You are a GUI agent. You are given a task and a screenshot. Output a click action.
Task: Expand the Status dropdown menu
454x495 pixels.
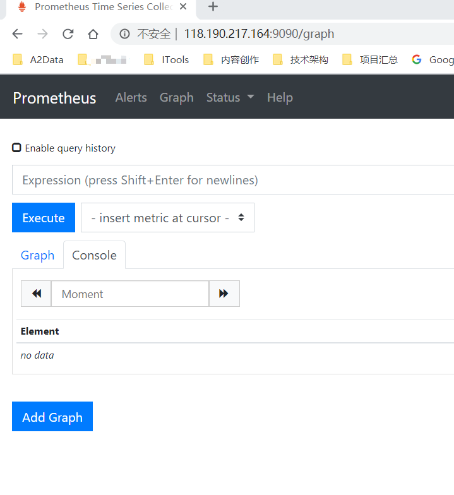(230, 97)
